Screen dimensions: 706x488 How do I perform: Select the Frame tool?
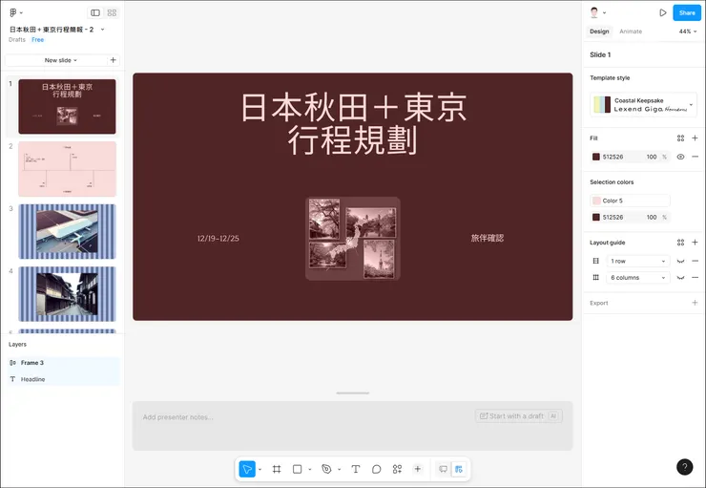277,469
